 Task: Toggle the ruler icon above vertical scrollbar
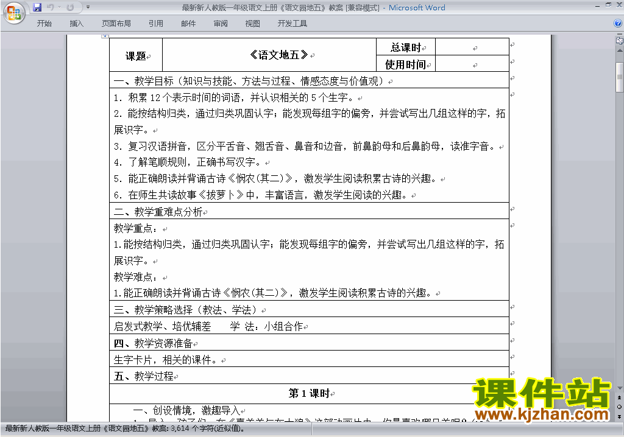click(620, 40)
